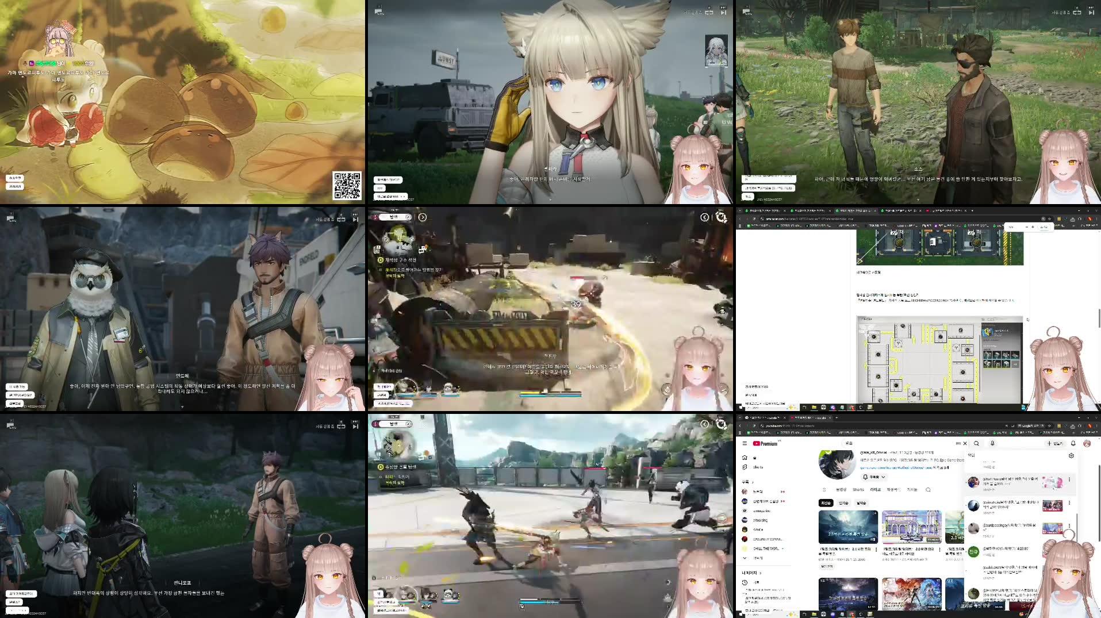The image size is (1101, 618).
Task: Enable the 인기순 popularity filter
Action: (843, 503)
